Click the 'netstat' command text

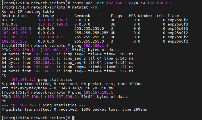click(80, 7)
